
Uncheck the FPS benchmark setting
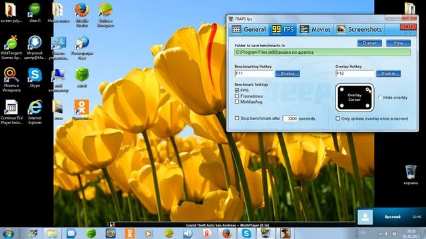click(x=237, y=90)
